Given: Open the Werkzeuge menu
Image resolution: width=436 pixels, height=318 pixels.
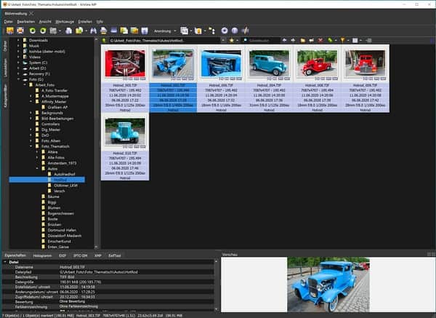Looking at the screenshot, I should pos(65,22).
